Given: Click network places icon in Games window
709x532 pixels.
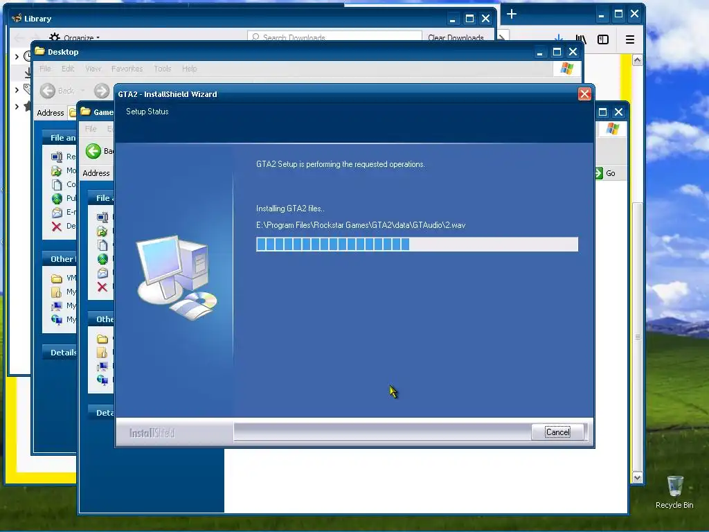Looking at the screenshot, I should (x=102, y=380).
